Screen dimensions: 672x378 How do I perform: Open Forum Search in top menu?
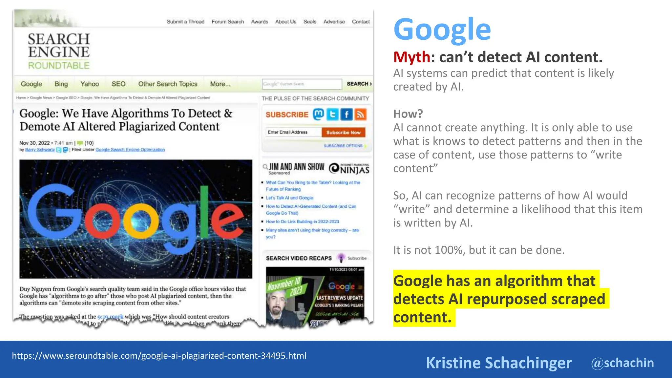pos(228,22)
